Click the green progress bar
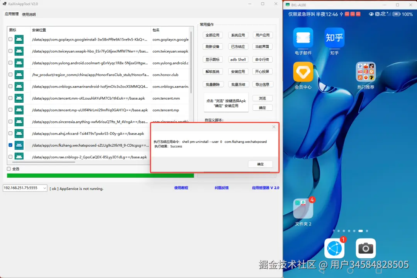Image resolution: width=417 pixels, height=278 pixels. coord(100,176)
